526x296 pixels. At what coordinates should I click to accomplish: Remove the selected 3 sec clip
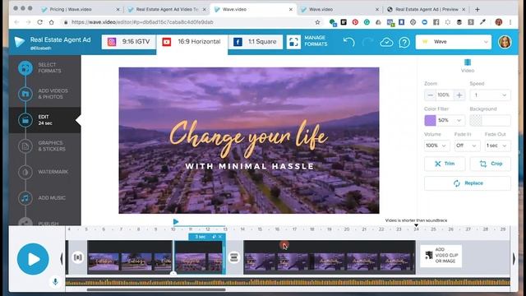pyautogui.click(x=220, y=237)
